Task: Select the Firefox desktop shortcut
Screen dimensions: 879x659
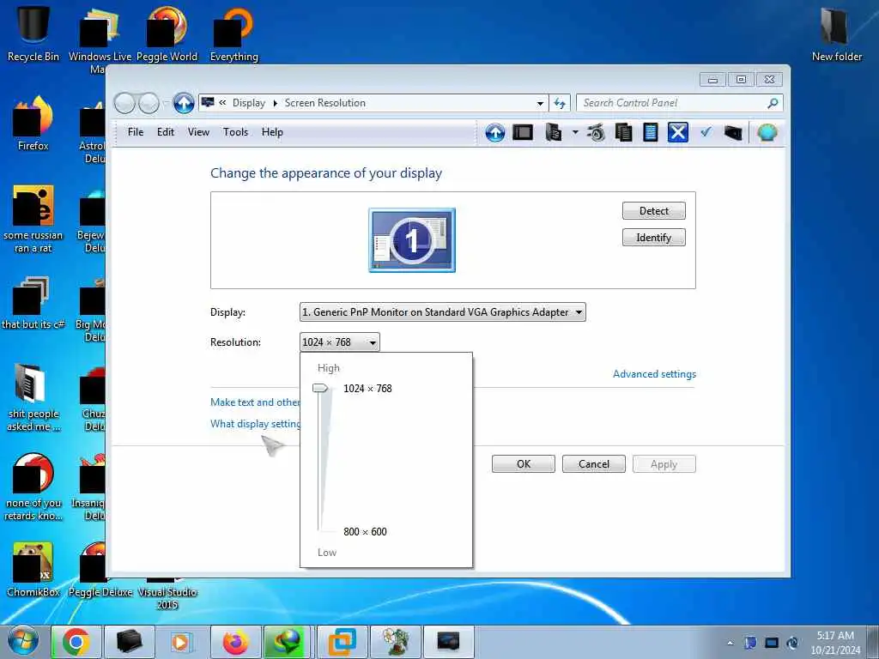Action: (x=33, y=124)
